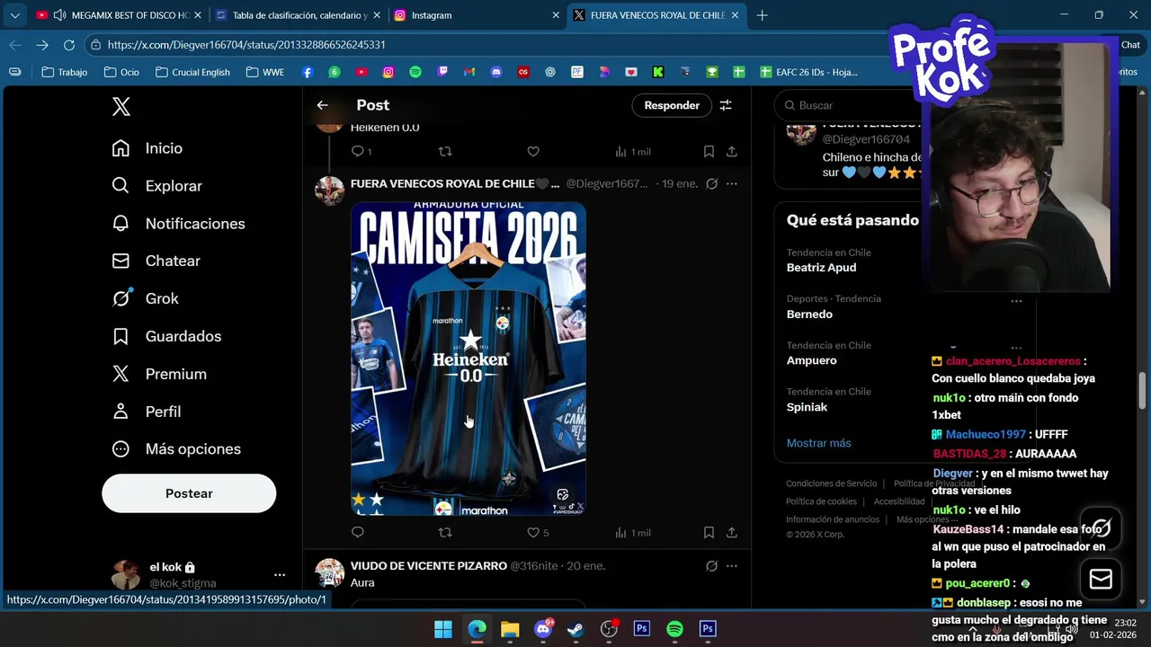Open Chatear messages in the sidebar
Image resolution: width=1151 pixels, height=647 pixels.
pos(156,261)
